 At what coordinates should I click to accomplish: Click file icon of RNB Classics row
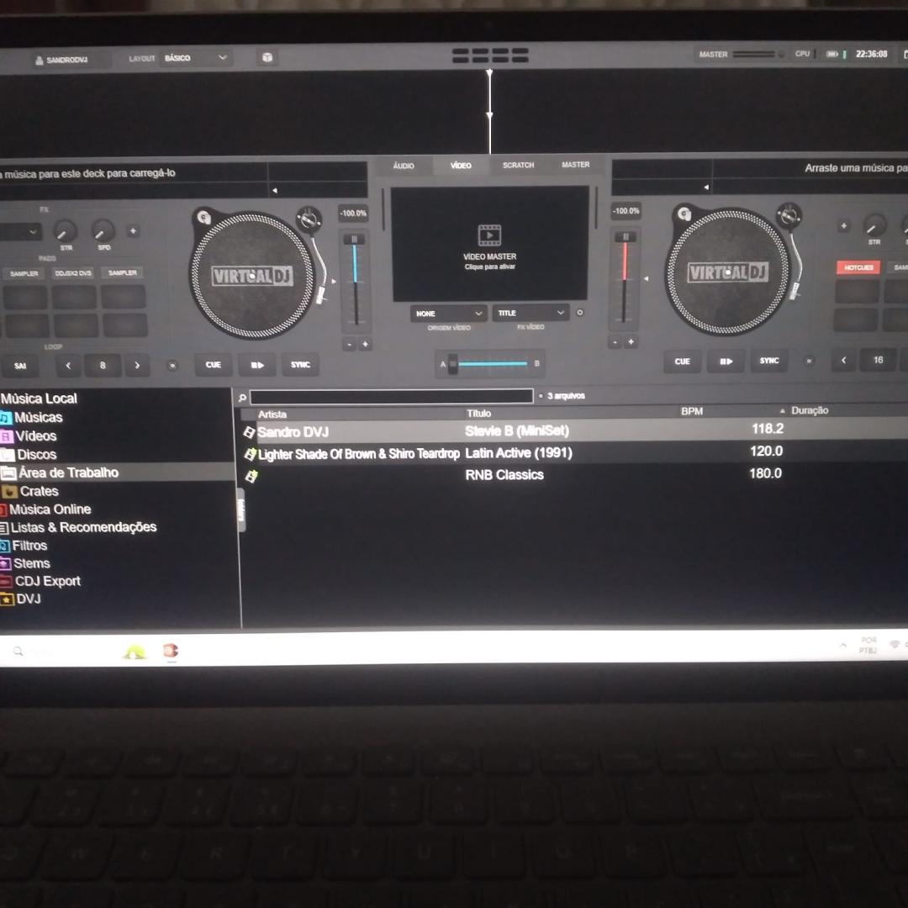pyautogui.click(x=251, y=477)
